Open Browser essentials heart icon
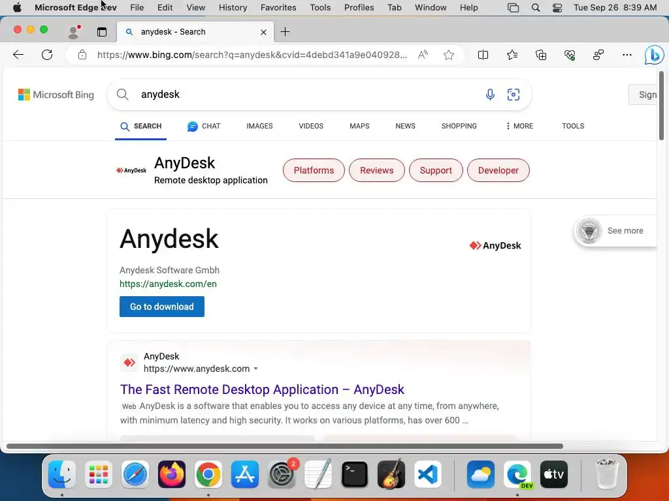This screenshot has width=669, height=501. point(570,55)
